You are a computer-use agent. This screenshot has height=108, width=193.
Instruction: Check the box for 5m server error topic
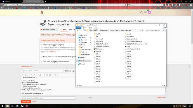[x=42, y=62]
